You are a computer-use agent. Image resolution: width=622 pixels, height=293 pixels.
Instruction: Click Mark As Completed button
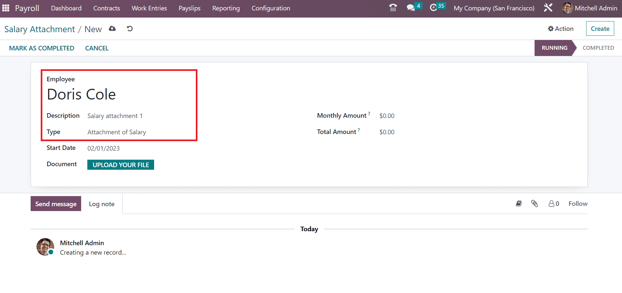coord(42,48)
